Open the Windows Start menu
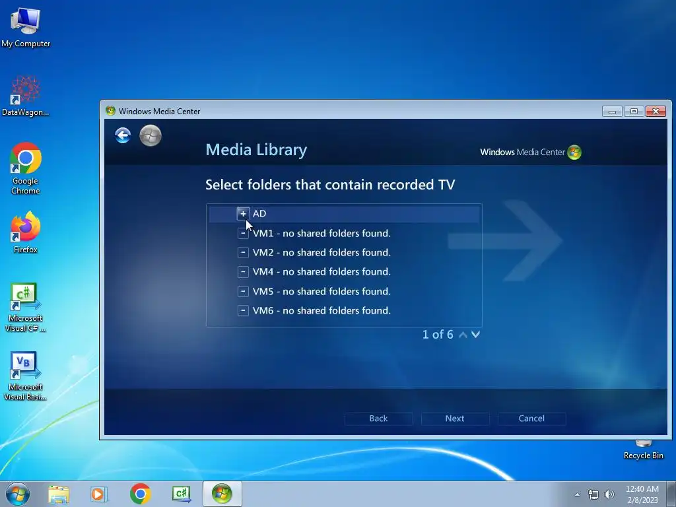The width and height of the screenshot is (676, 507). click(x=18, y=494)
